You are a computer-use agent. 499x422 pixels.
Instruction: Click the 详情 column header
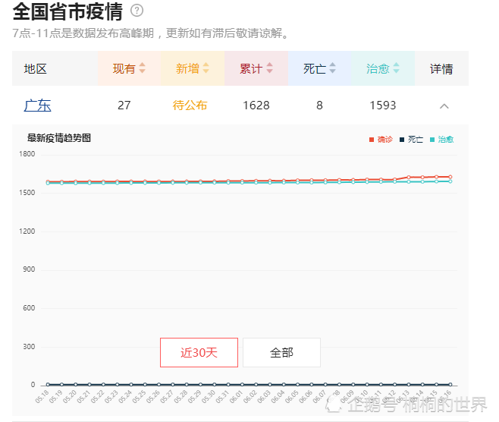tap(441, 69)
